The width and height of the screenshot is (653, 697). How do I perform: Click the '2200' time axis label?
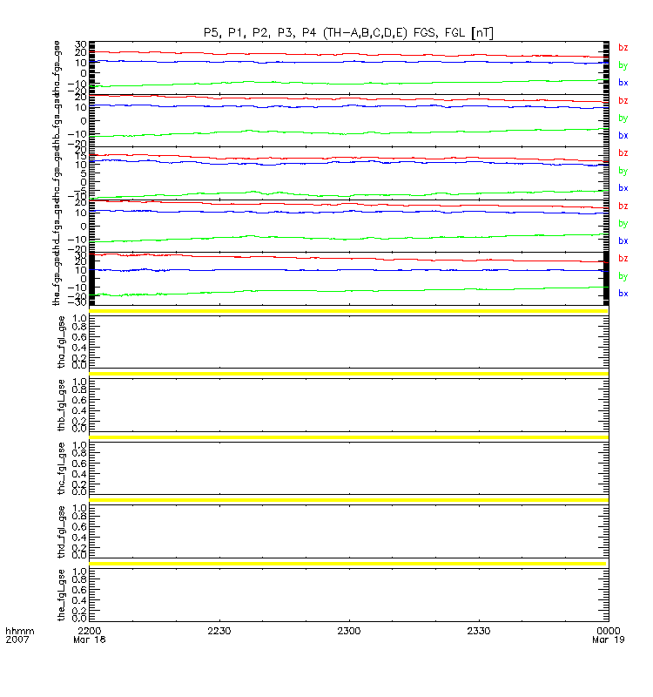90,631
